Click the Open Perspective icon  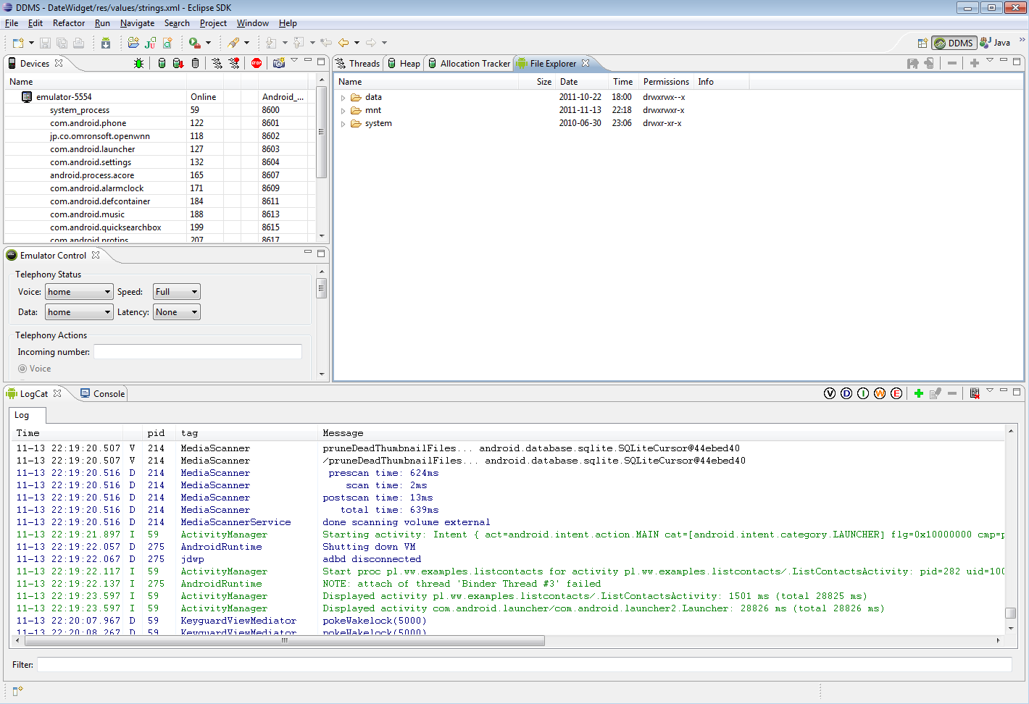(x=922, y=43)
